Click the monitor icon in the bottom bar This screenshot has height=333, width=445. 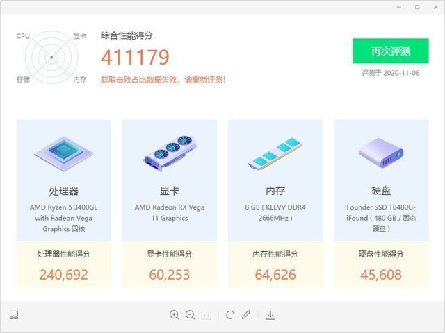[x=14, y=315]
